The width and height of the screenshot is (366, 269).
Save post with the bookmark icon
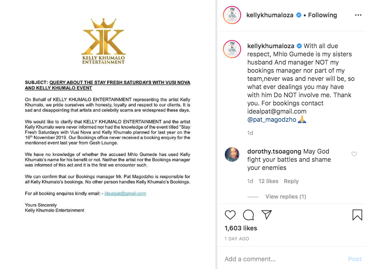click(357, 215)
